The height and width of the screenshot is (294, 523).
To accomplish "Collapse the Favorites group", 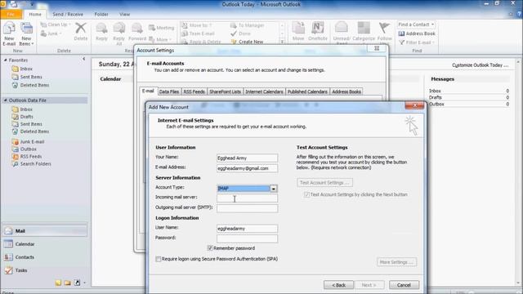I will 6,60.
